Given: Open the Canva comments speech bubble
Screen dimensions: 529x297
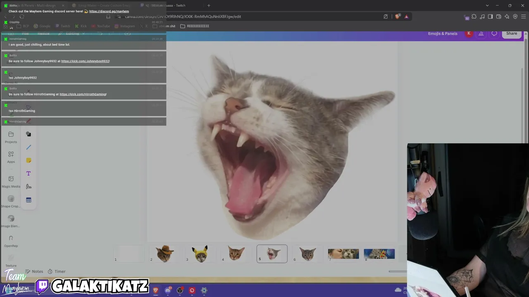Looking at the screenshot, I should click(494, 33).
